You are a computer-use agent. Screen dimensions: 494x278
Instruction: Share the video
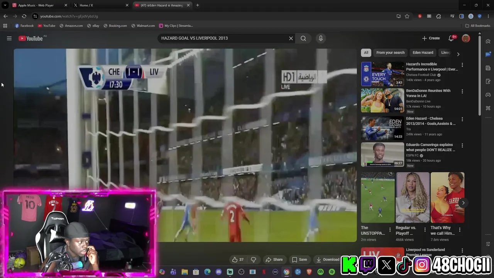click(274, 259)
